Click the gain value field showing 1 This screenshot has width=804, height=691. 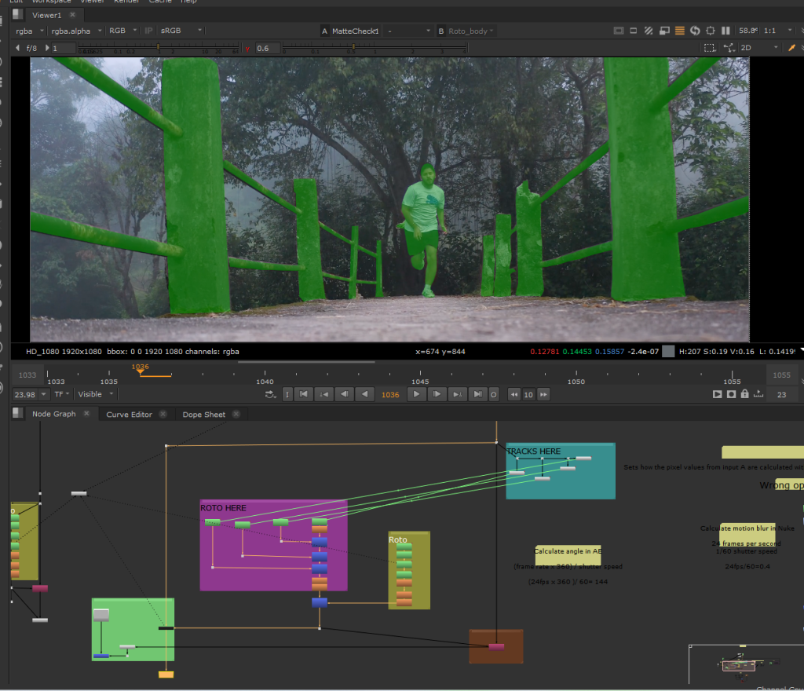click(x=64, y=48)
